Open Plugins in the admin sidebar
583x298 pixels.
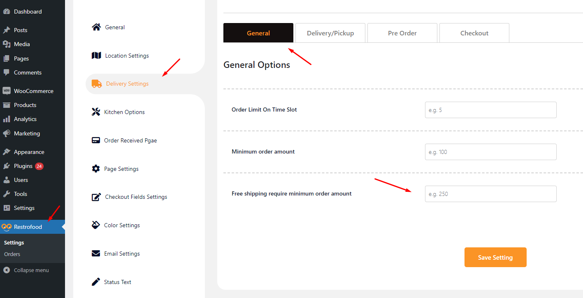point(23,166)
